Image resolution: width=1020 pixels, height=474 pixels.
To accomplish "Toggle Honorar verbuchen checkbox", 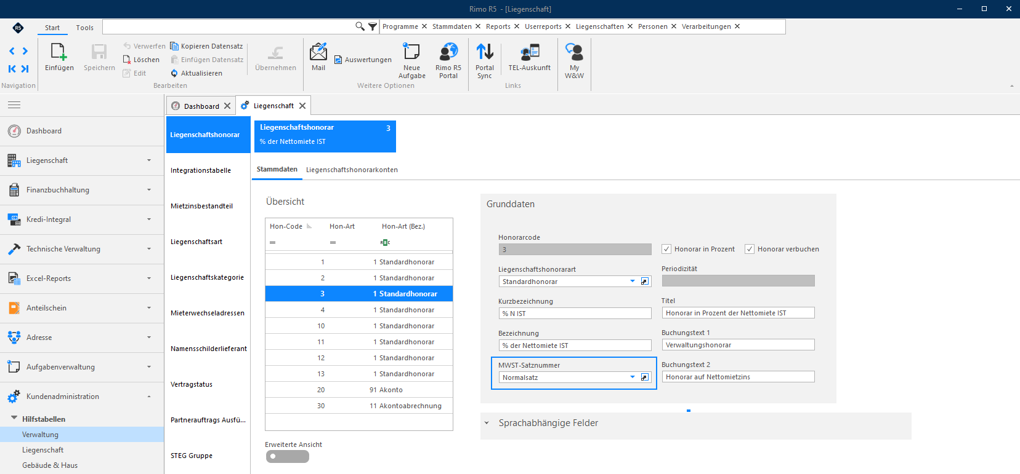I will 750,249.
